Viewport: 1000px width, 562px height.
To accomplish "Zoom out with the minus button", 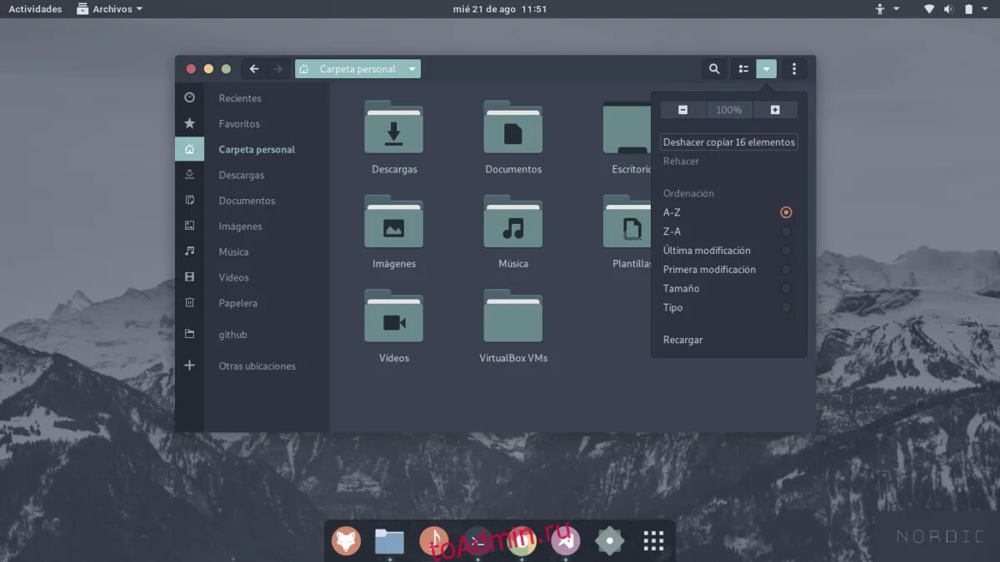I will coord(683,110).
